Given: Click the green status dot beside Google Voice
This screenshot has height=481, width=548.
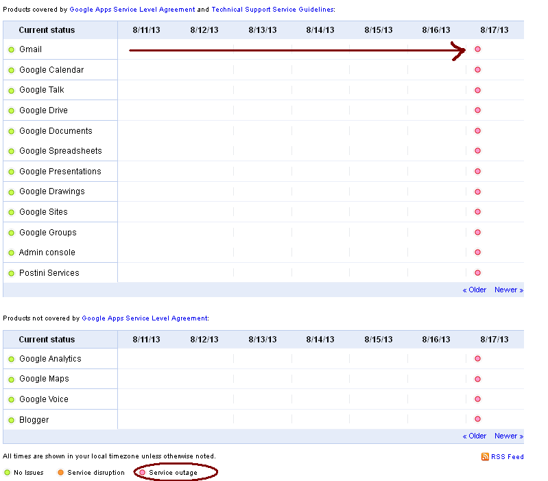Looking at the screenshot, I should [x=11, y=399].
